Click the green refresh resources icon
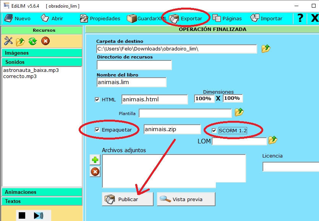Image resolution: width=319 pixels, height=221 pixels. coord(32,41)
